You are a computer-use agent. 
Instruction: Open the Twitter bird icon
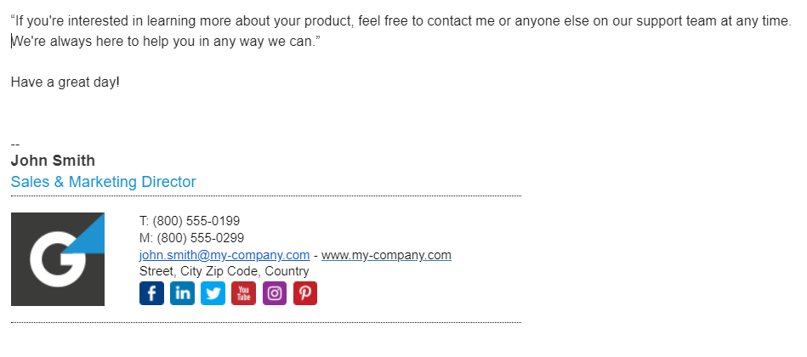tap(213, 293)
